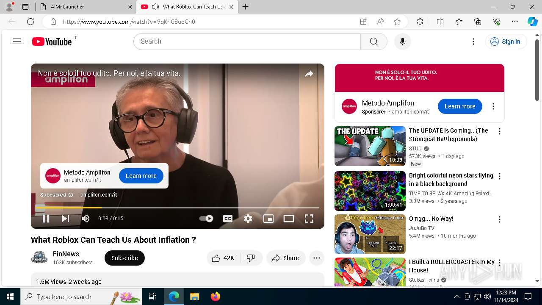The width and height of the screenshot is (542, 305).
Task: Open options for the Metodo Amplifon sidebar ad
Action: 493,106
